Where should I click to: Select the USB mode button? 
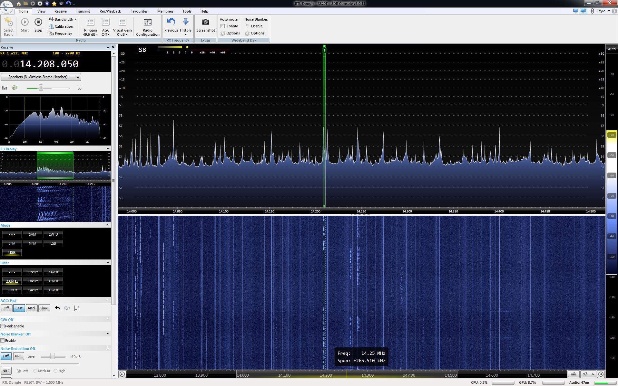click(12, 252)
